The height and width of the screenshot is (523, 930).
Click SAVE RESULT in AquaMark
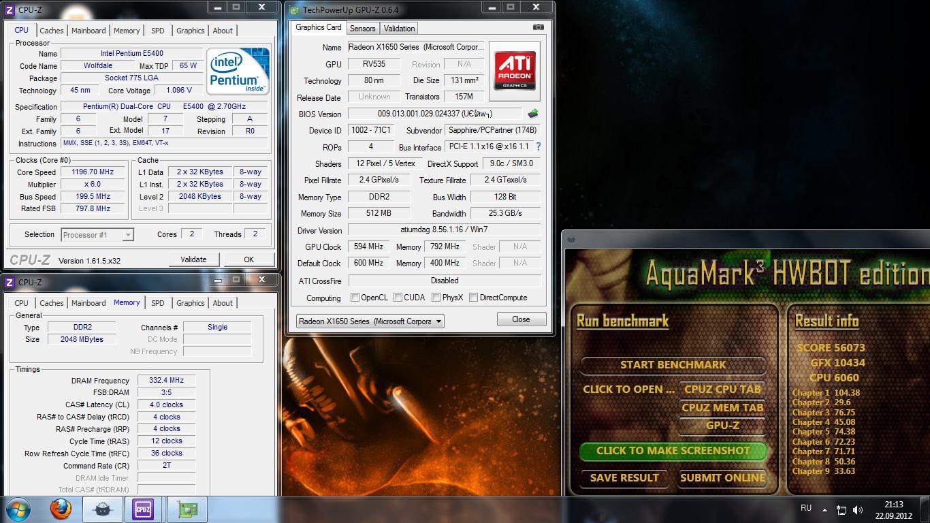(x=624, y=478)
